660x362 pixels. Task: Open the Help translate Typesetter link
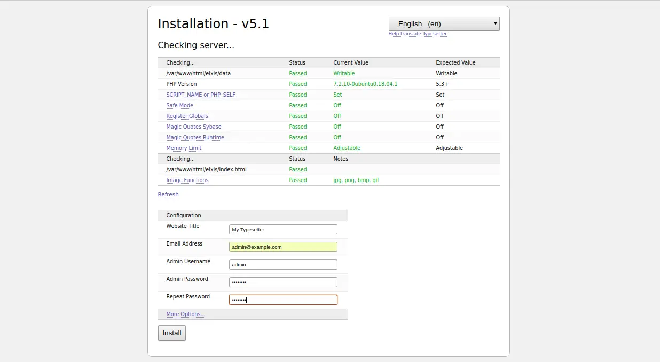(x=418, y=34)
